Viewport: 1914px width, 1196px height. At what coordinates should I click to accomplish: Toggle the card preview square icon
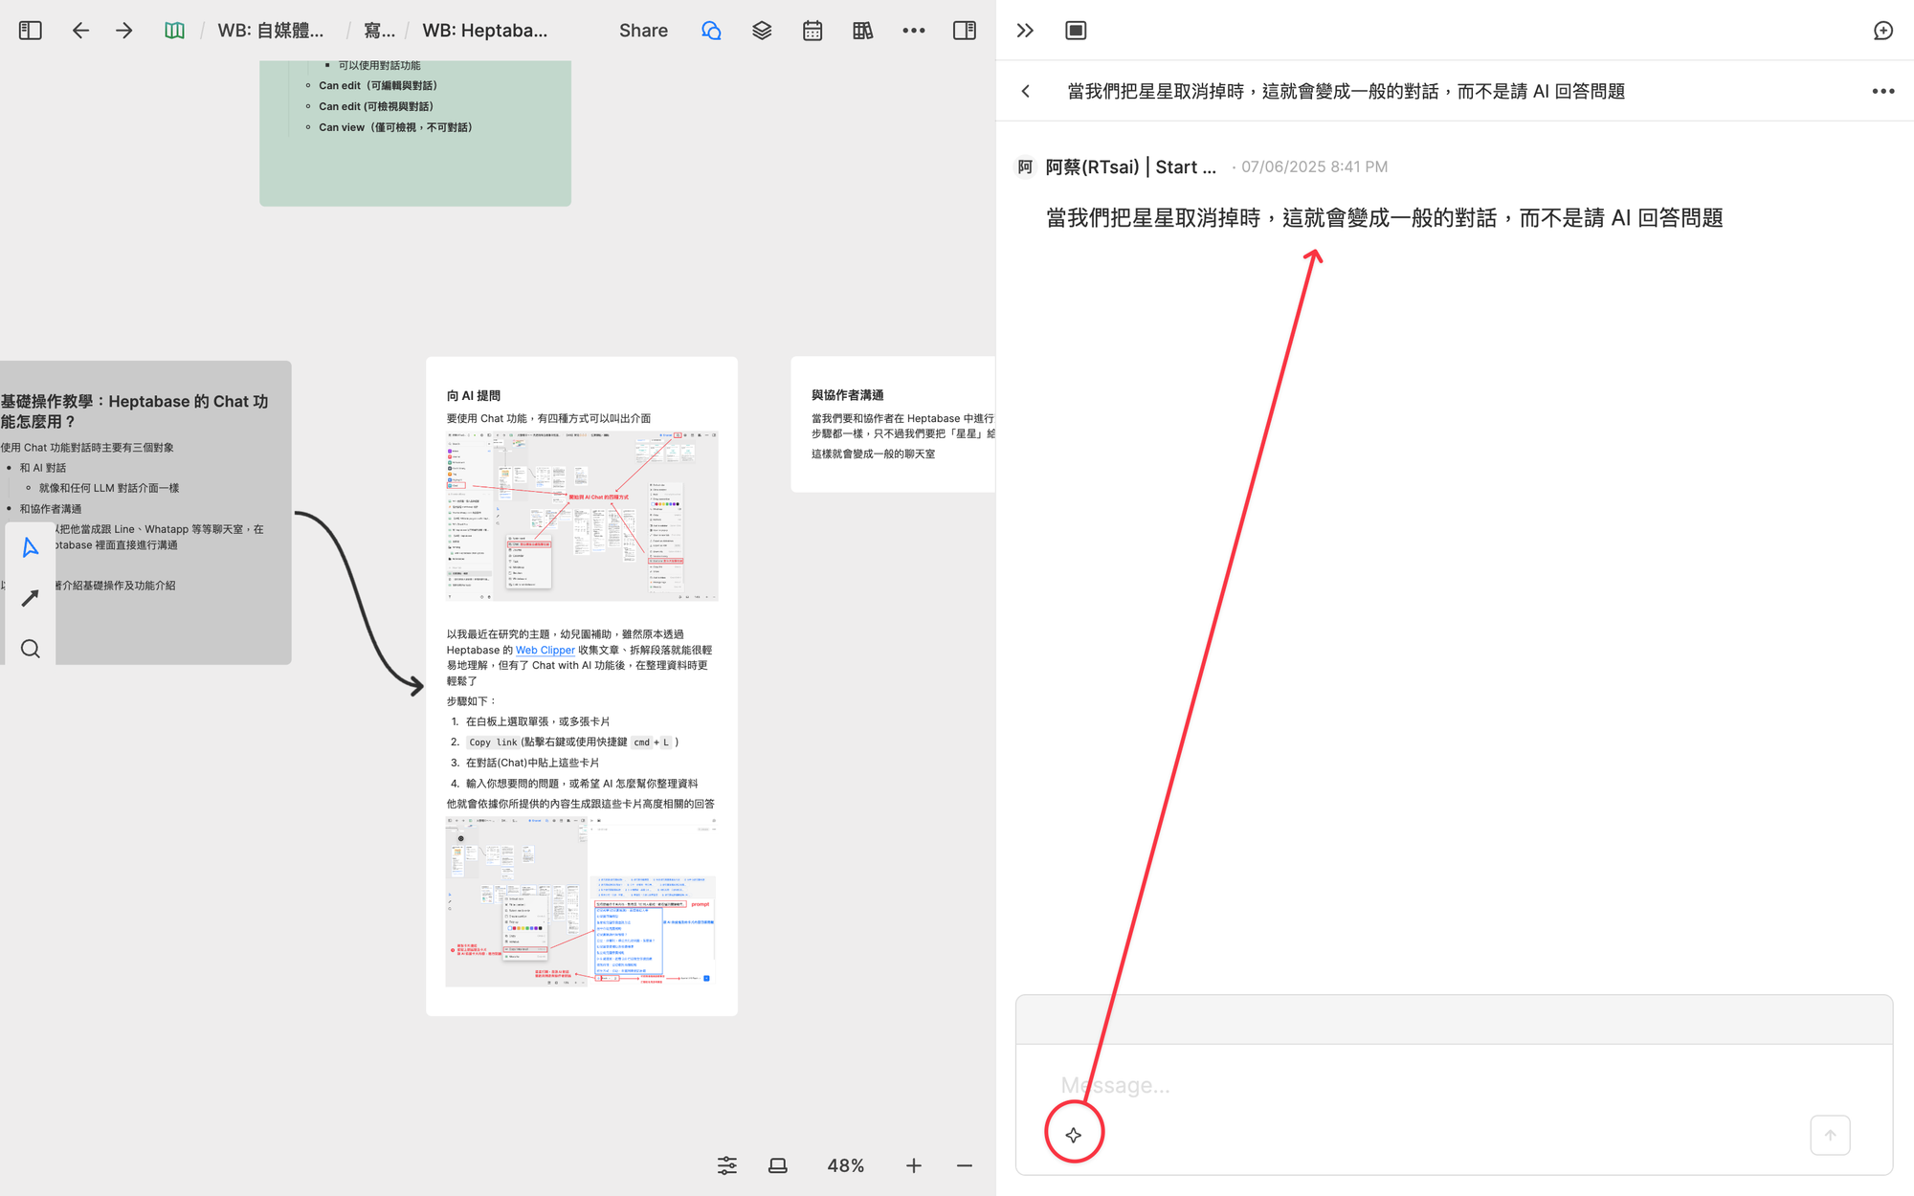pos(1075,30)
